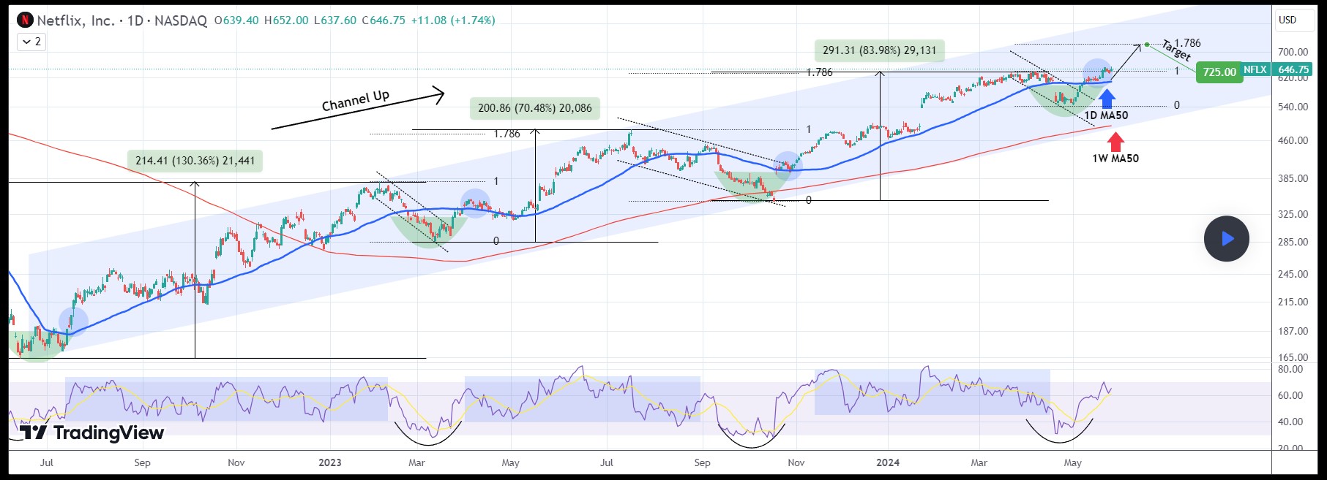Click the 187.00 price axis label
1327x480 pixels.
click(1293, 331)
